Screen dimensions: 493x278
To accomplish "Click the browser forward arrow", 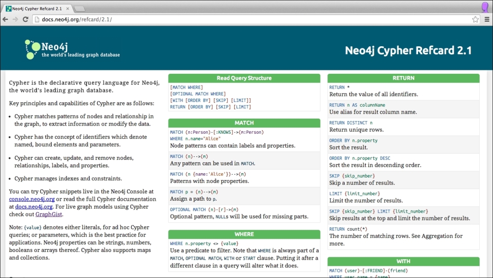I will tap(15, 20).
